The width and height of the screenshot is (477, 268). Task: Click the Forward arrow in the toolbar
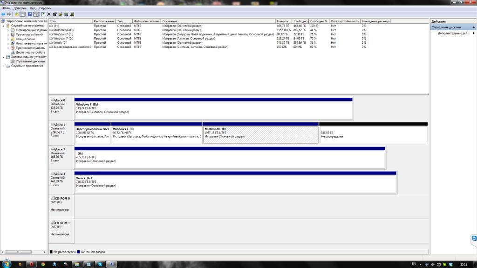(9, 14)
